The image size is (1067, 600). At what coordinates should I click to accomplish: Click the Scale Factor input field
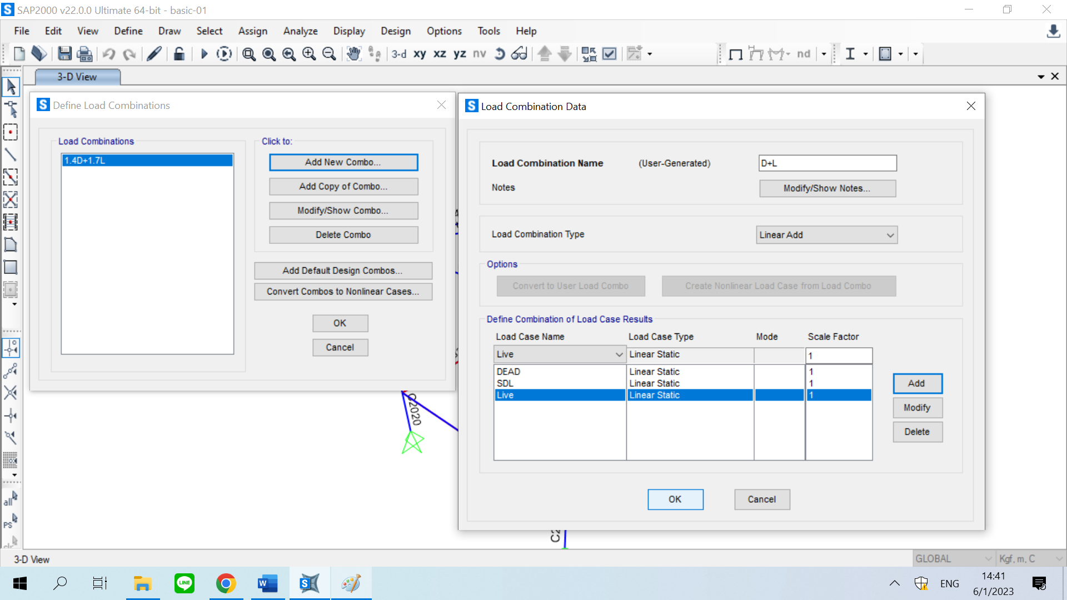coord(838,356)
